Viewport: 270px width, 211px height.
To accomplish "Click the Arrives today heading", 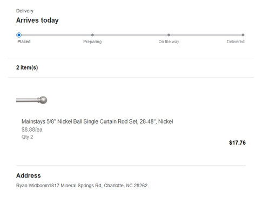I will [37, 20].
